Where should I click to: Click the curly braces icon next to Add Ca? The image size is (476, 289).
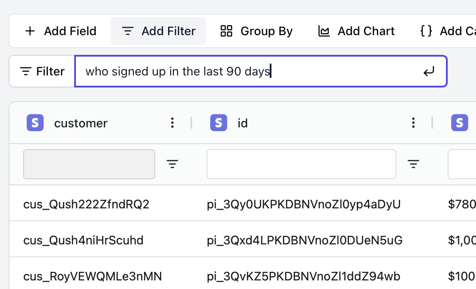click(425, 31)
